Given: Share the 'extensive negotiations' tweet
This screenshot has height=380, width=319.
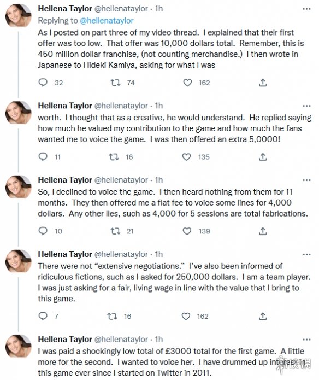Looking at the screenshot, I should click(x=263, y=316).
